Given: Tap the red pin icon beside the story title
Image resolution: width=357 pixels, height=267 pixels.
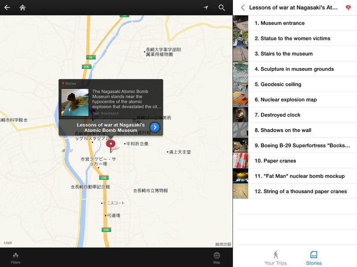Looking at the screenshot, I should pyautogui.click(x=348, y=8).
